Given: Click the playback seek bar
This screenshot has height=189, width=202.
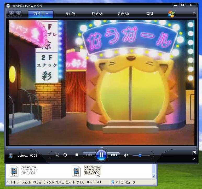Looking at the screenshot, I should tap(101, 147).
